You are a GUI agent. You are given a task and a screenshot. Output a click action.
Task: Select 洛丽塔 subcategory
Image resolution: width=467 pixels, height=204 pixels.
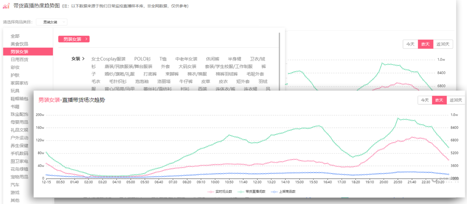pyautogui.click(x=164, y=82)
